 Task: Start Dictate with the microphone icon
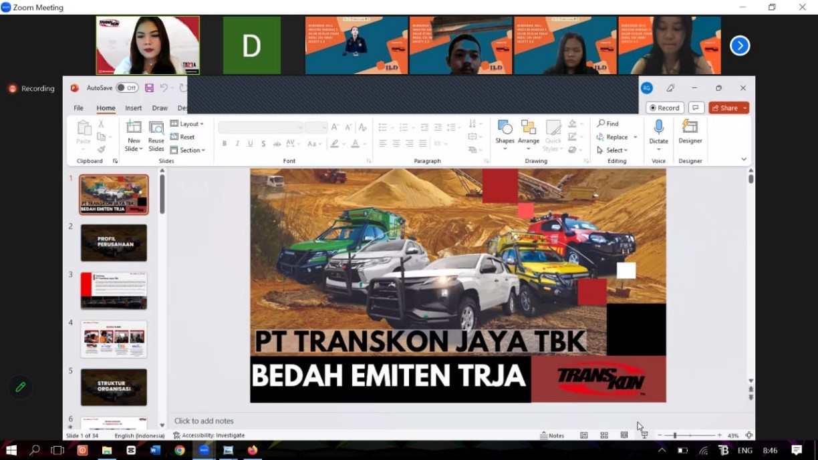point(658,132)
